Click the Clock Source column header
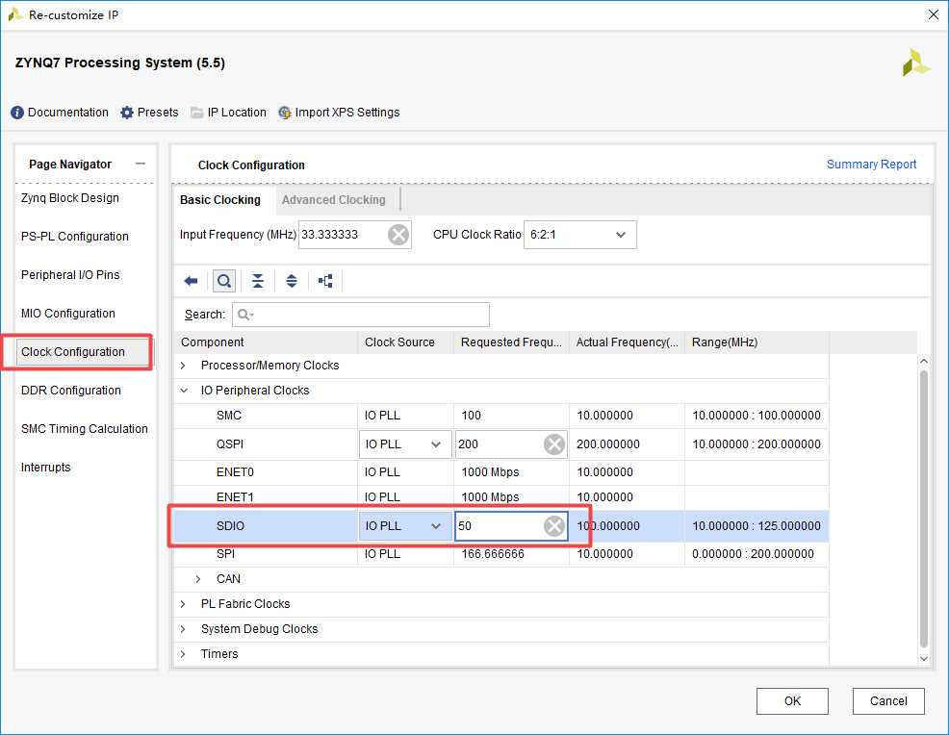The width and height of the screenshot is (949, 735). click(x=405, y=342)
